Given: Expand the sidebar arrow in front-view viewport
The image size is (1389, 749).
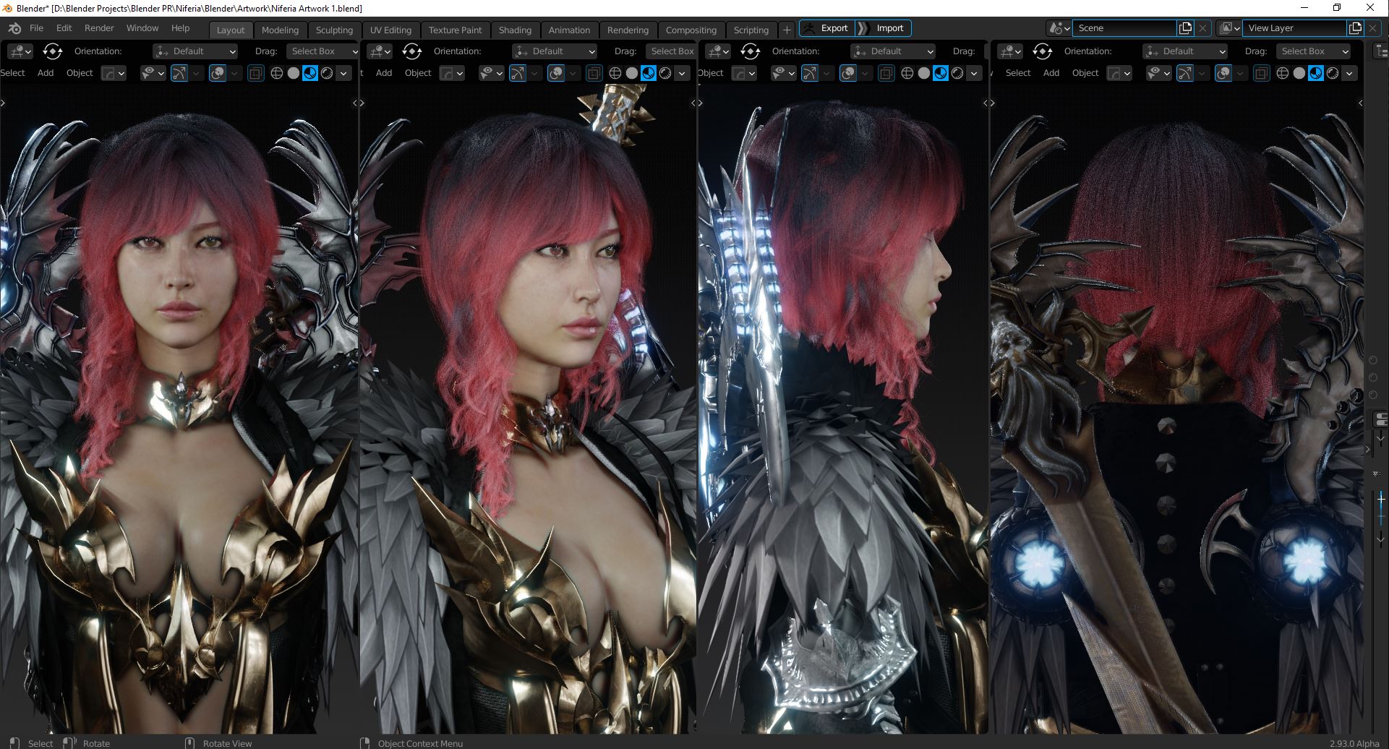Looking at the screenshot, I should click(355, 103).
